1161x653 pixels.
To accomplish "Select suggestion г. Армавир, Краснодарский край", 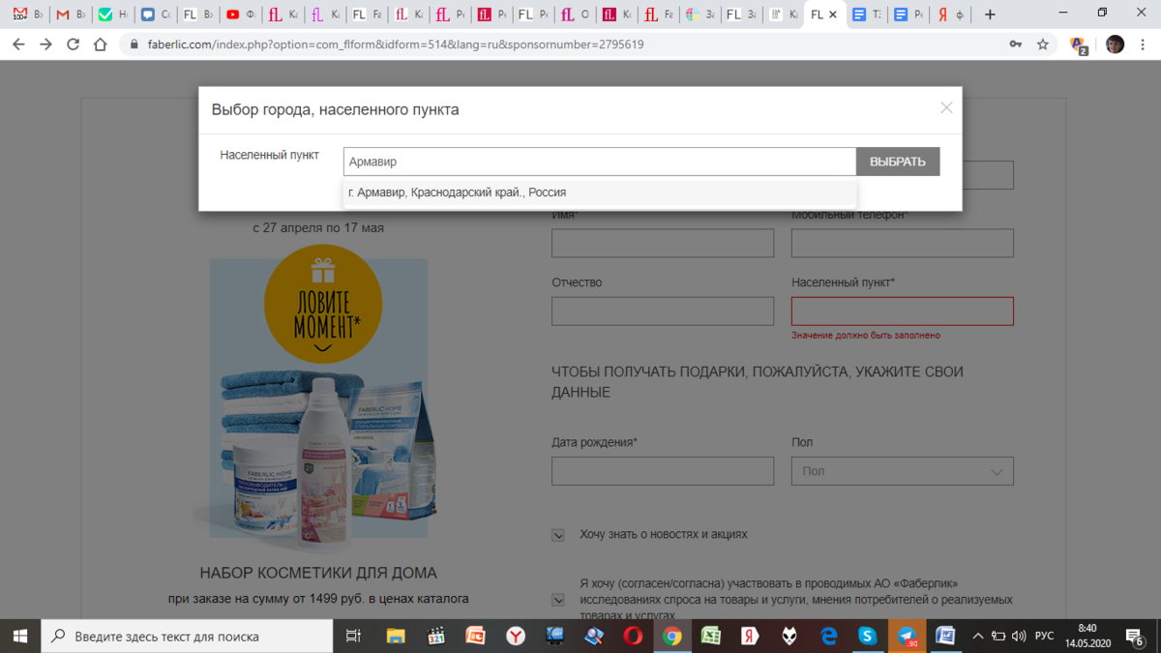I will [x=600, y=193].
